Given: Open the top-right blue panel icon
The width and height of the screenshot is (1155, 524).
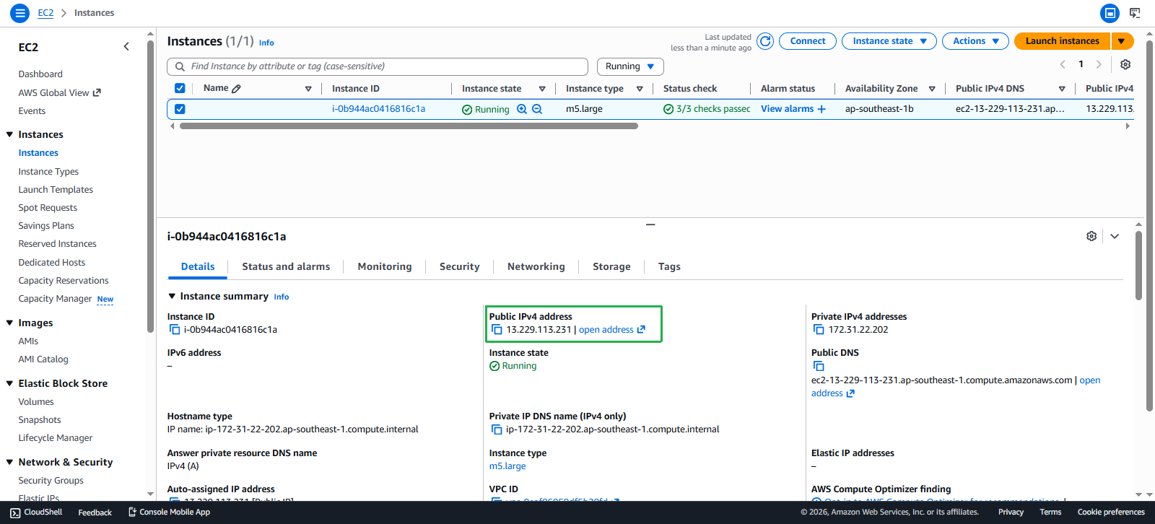Looking at the screenshot, I should pos(1110,13).
